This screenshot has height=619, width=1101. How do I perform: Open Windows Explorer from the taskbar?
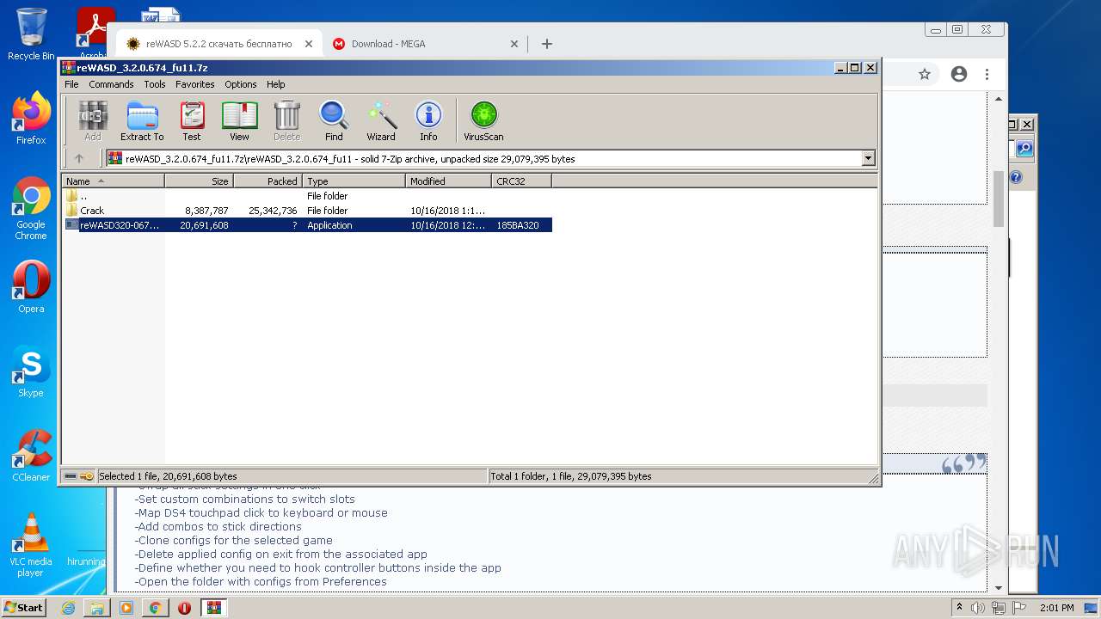[x=97, y=608]
